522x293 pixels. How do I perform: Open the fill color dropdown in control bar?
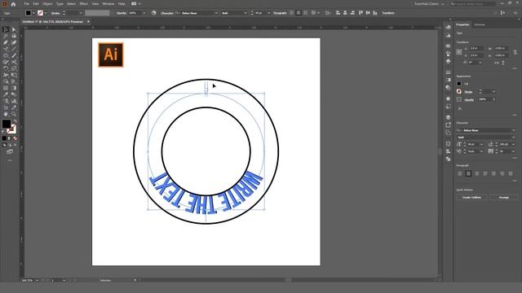click(33, 13)
